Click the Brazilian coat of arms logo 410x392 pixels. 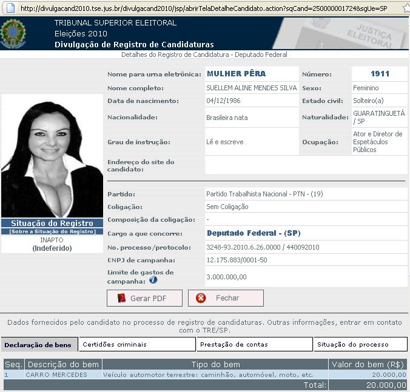click(13, 33)
